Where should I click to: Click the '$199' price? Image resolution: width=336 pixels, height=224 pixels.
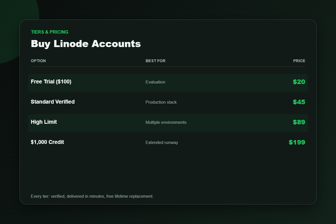(x=297, y=142)
